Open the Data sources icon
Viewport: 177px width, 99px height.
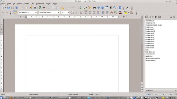[x=106, y=8]
